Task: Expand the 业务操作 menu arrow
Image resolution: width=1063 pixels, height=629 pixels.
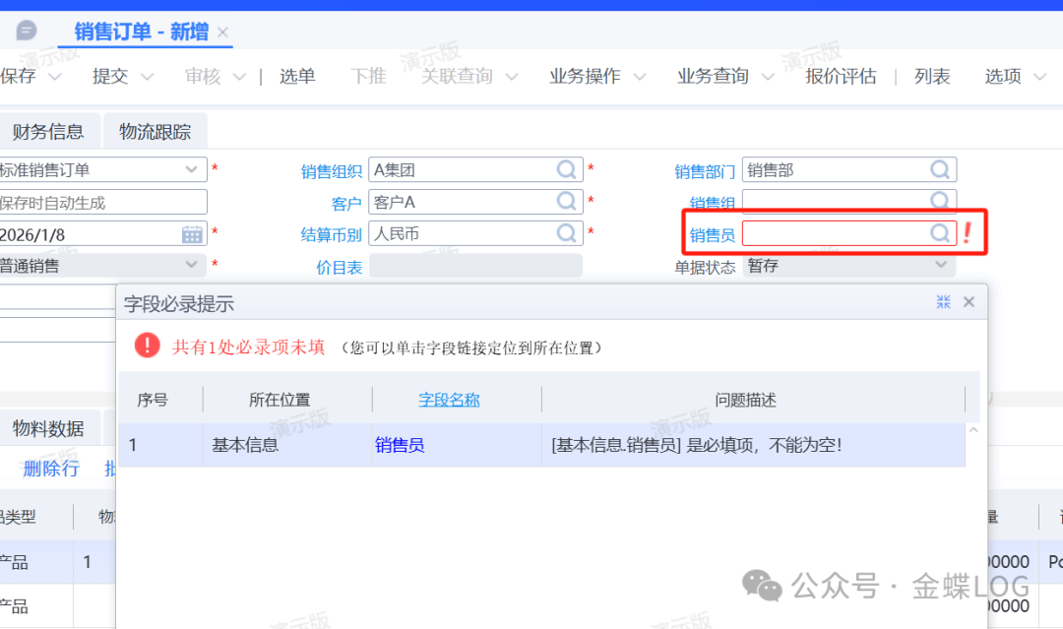Action: 640,77
